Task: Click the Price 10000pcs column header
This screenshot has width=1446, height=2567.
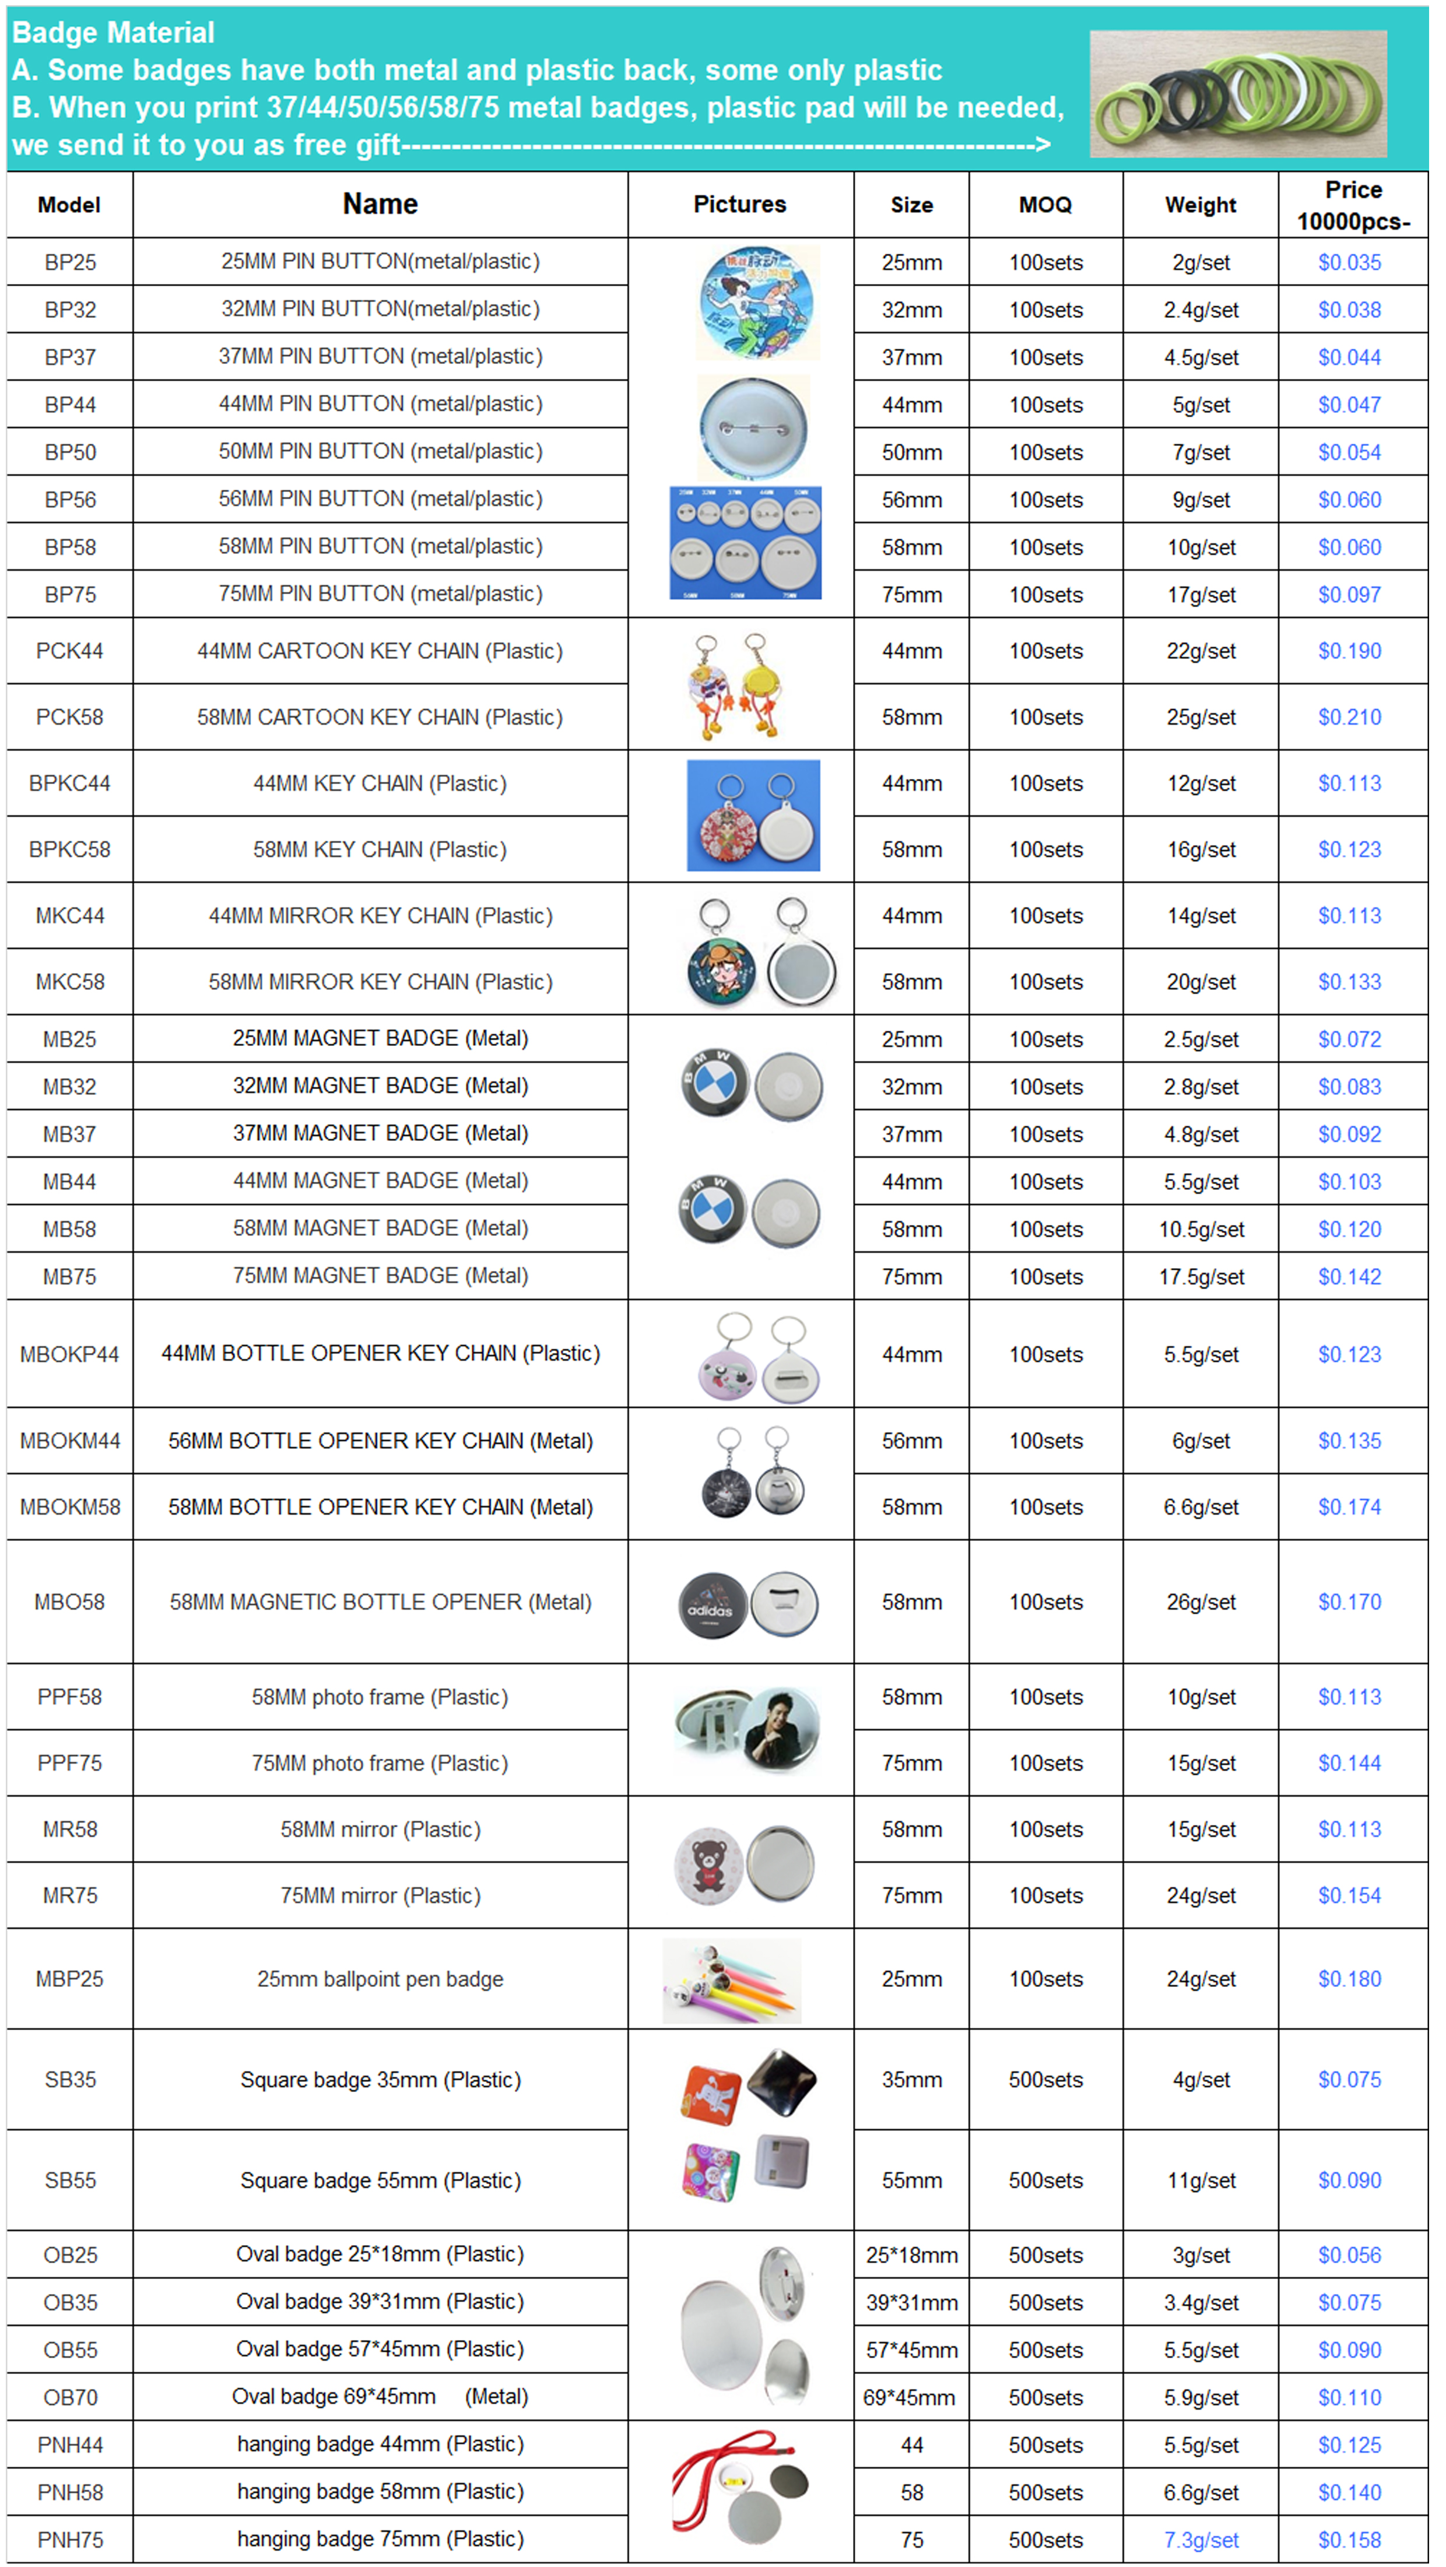Action: pyautogui.click(x=1353, y=205)
